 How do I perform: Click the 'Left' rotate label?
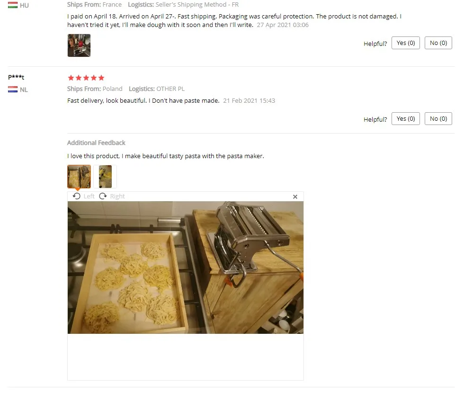pyautogui.click(x=89, y=196)
